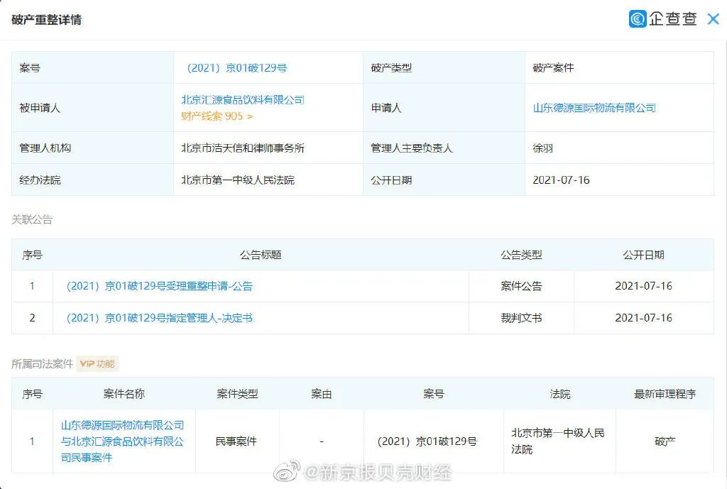
Task: Click 案由 column header
Action: pos(321,394)
